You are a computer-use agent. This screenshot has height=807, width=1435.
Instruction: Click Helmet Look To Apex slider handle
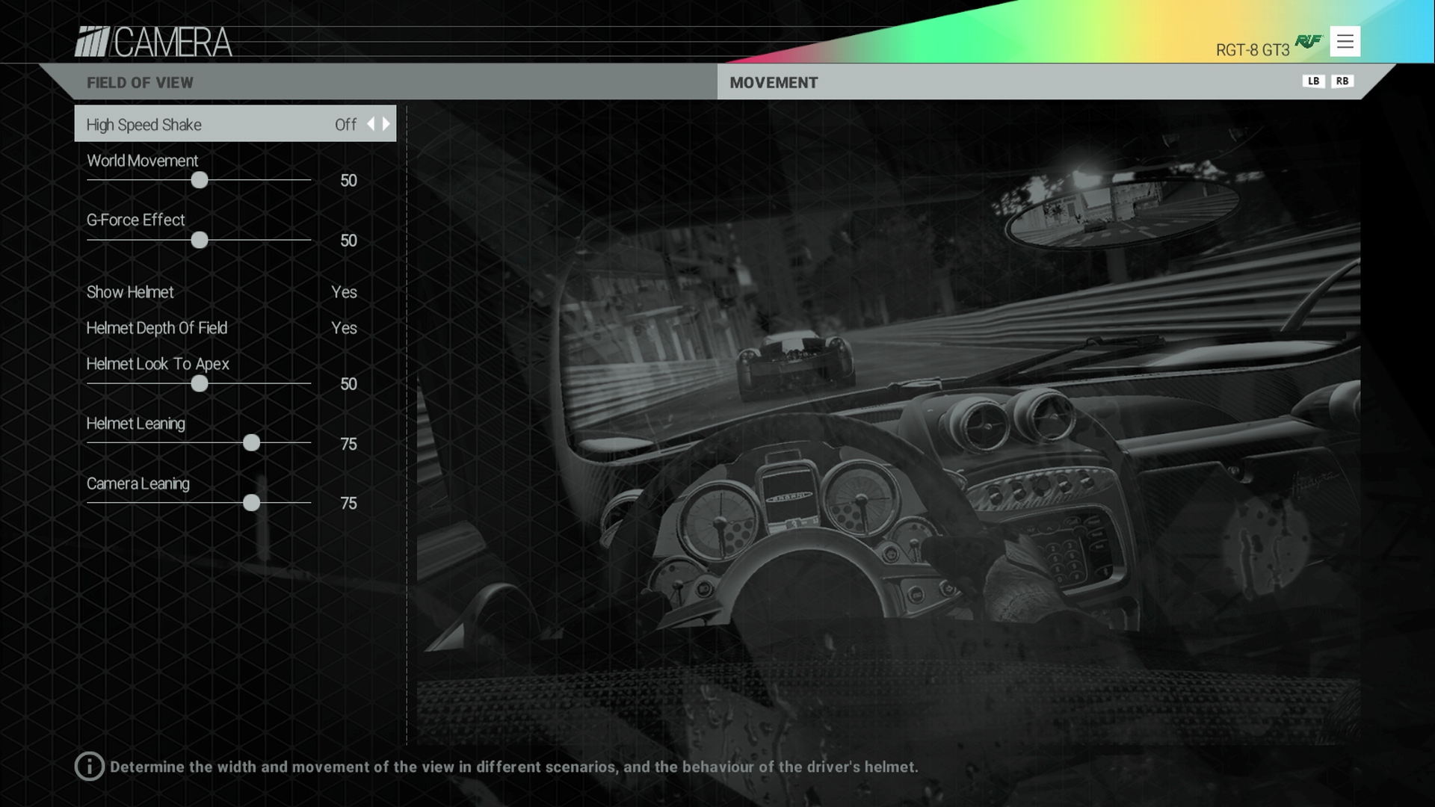pos(200,383)
